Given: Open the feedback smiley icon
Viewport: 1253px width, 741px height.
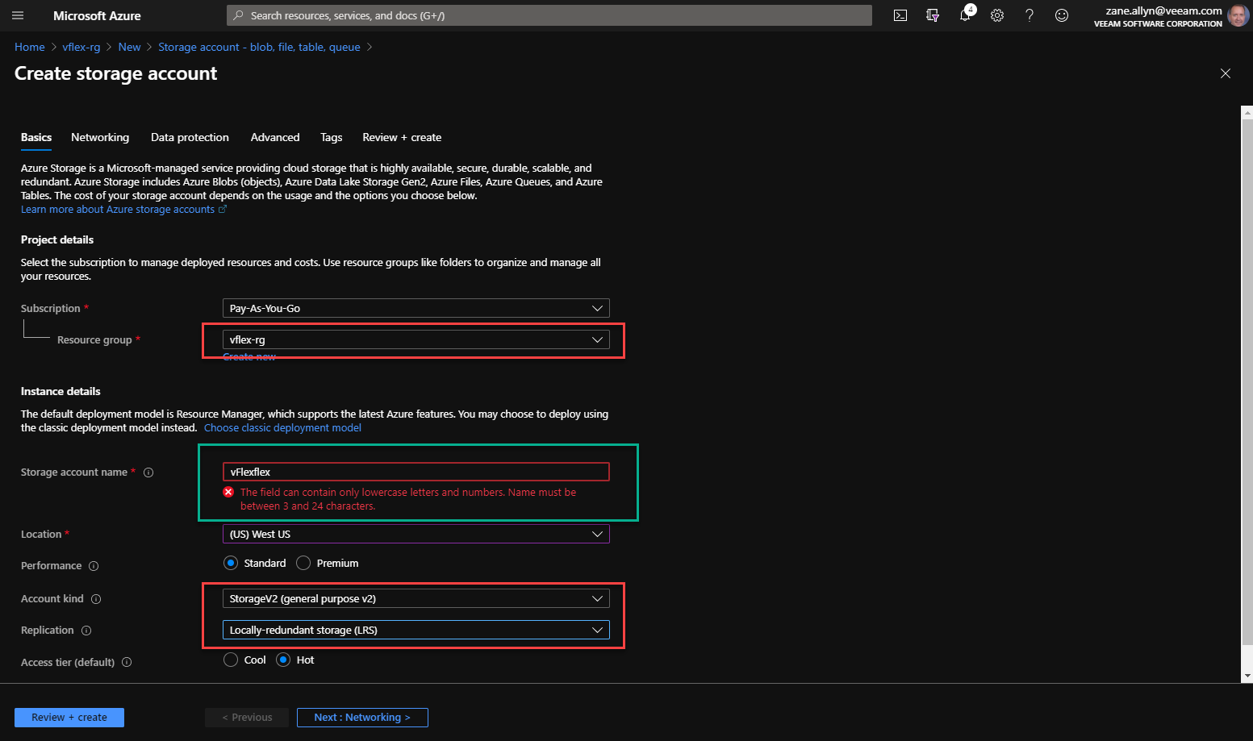Looking at the screenshot, I should (x=1062, y=15).
